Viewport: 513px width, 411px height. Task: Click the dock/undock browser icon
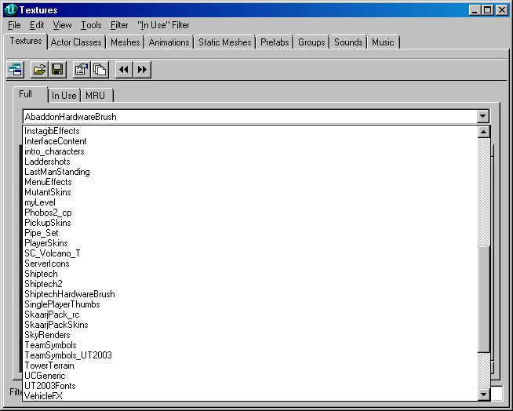tap(16, 69)
